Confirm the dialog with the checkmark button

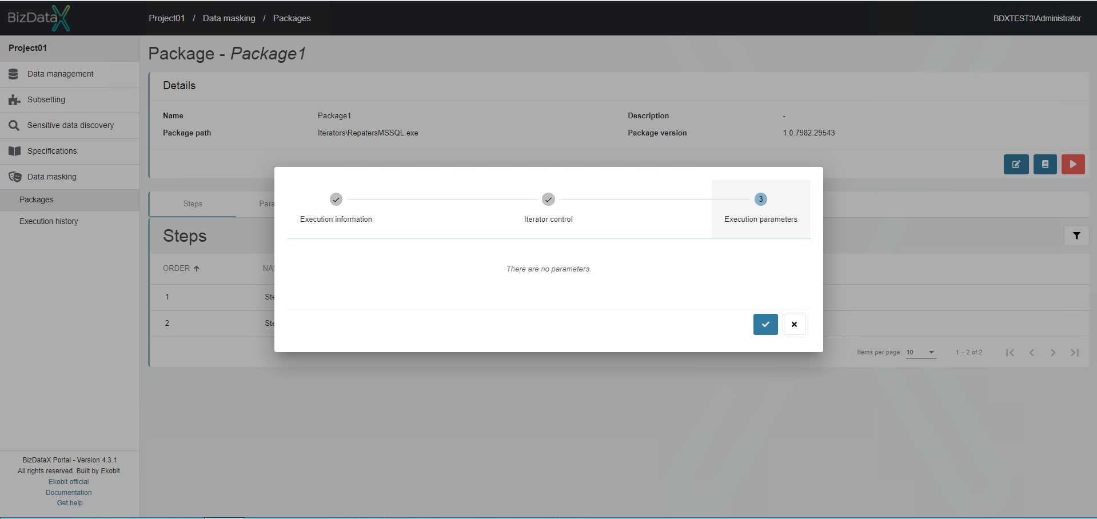(x=765, y=324)
